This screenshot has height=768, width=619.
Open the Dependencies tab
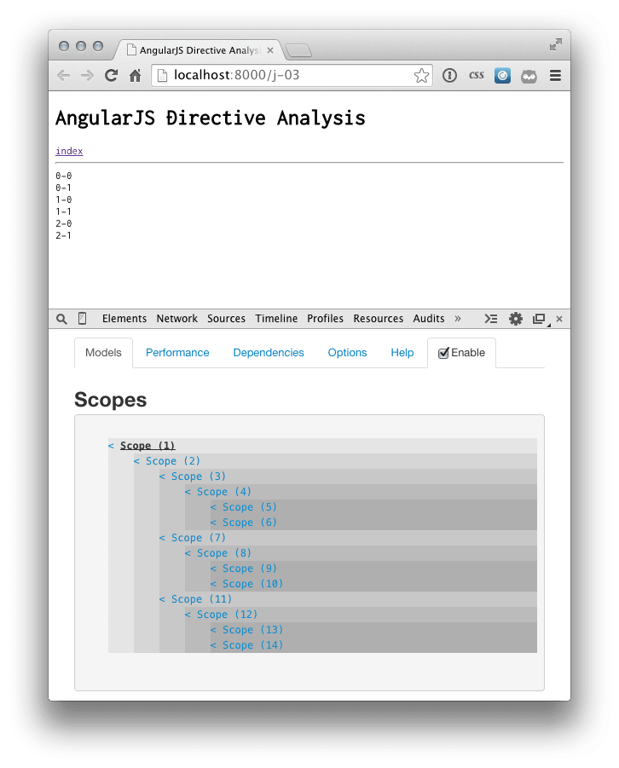pos(269,353)
